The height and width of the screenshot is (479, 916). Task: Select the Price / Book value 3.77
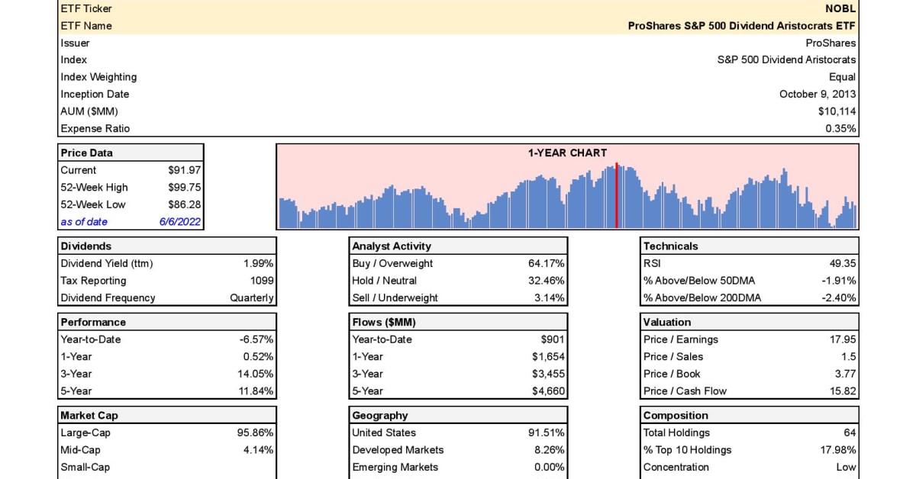846,374
